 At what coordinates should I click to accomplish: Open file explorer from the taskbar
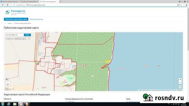pos(15,104)
